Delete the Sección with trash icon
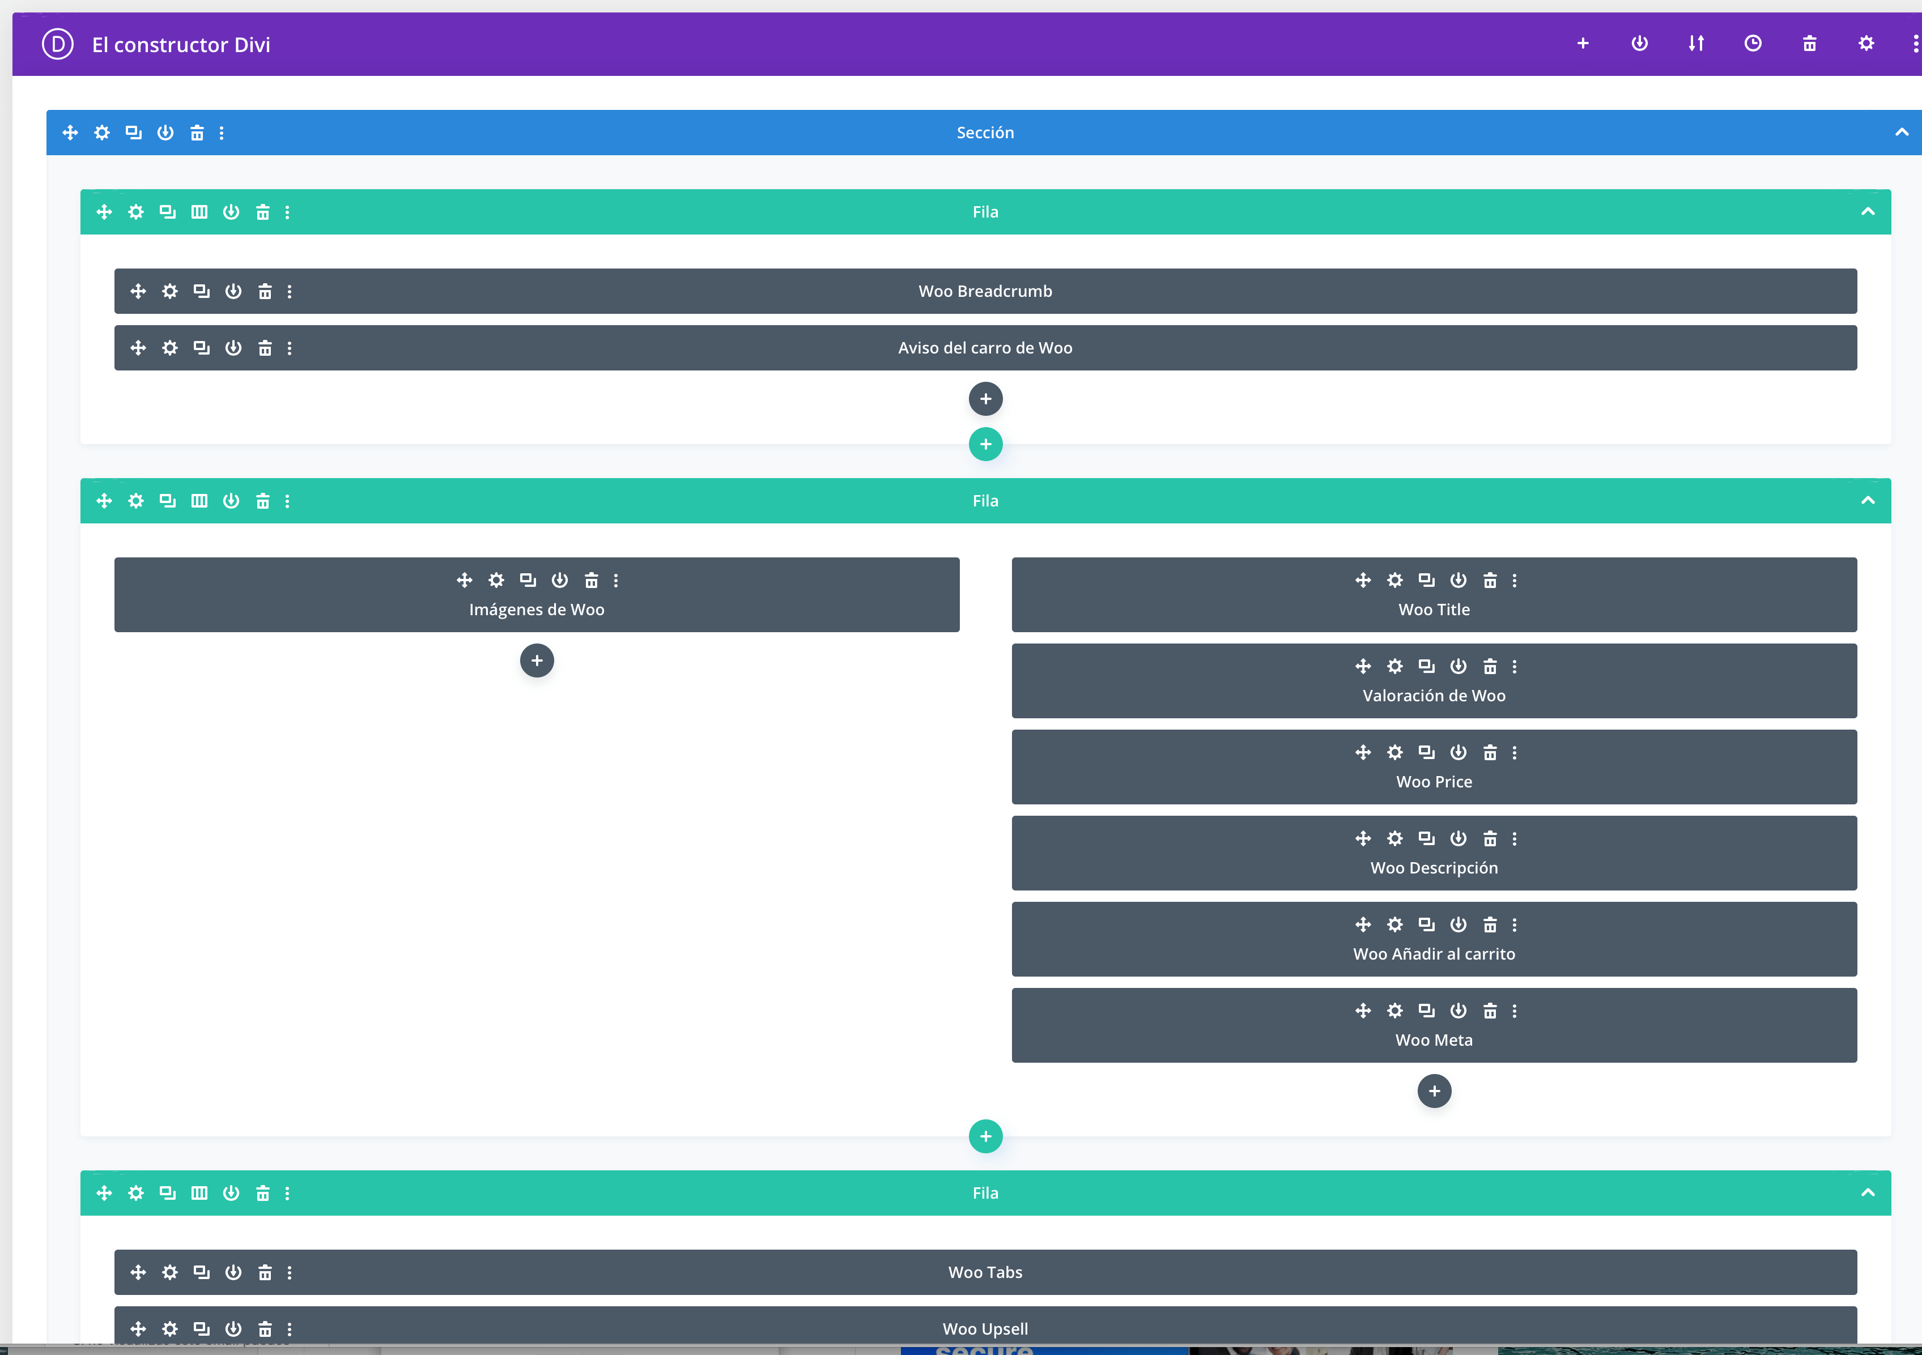 click(x=197, y=132)
